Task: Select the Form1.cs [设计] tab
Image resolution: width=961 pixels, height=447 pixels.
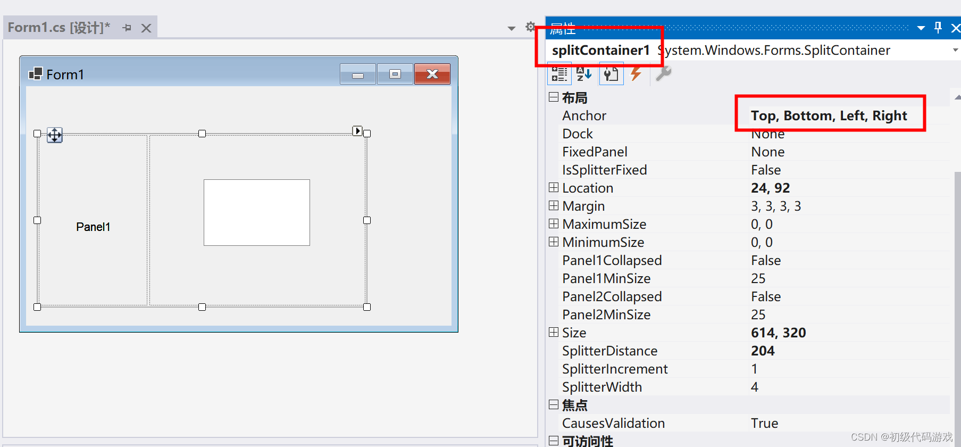Action: click(x=59, y=28)
